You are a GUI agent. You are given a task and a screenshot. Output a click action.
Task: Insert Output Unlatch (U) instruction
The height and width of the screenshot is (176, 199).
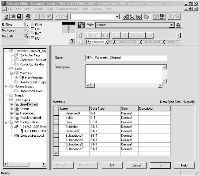(141, 35)
